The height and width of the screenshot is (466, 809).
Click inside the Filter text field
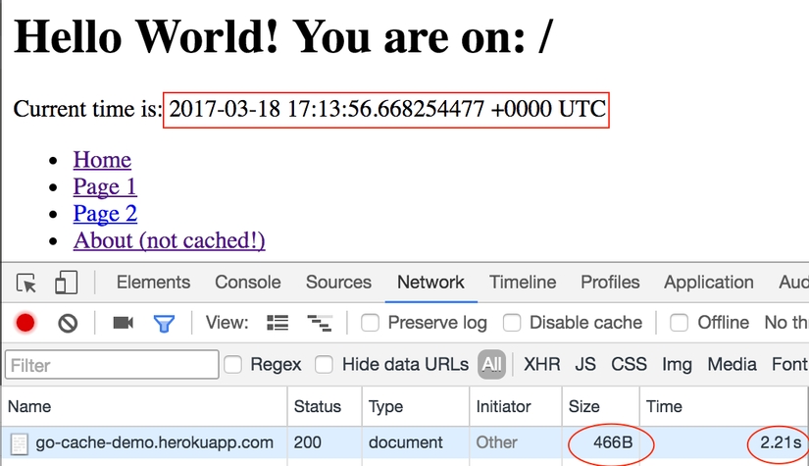111,365
